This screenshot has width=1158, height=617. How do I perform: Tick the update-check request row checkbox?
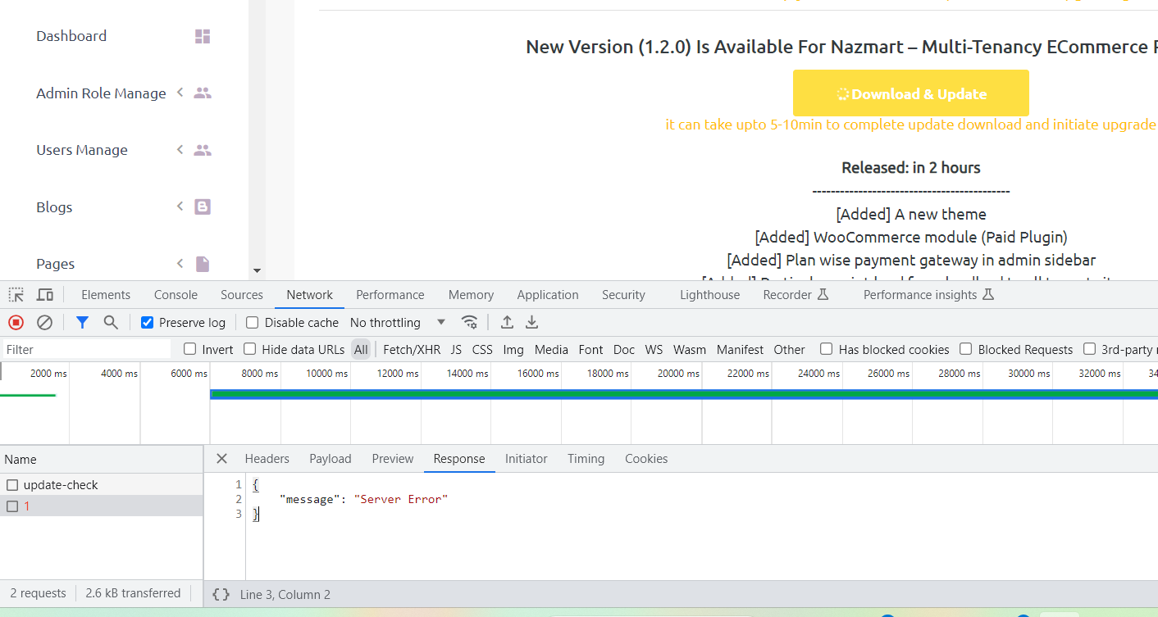coord(12,485)
